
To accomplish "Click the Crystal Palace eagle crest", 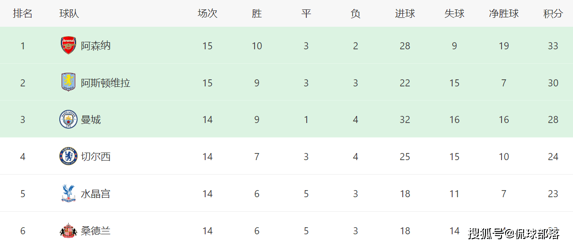I will click(x=68, y=193).
